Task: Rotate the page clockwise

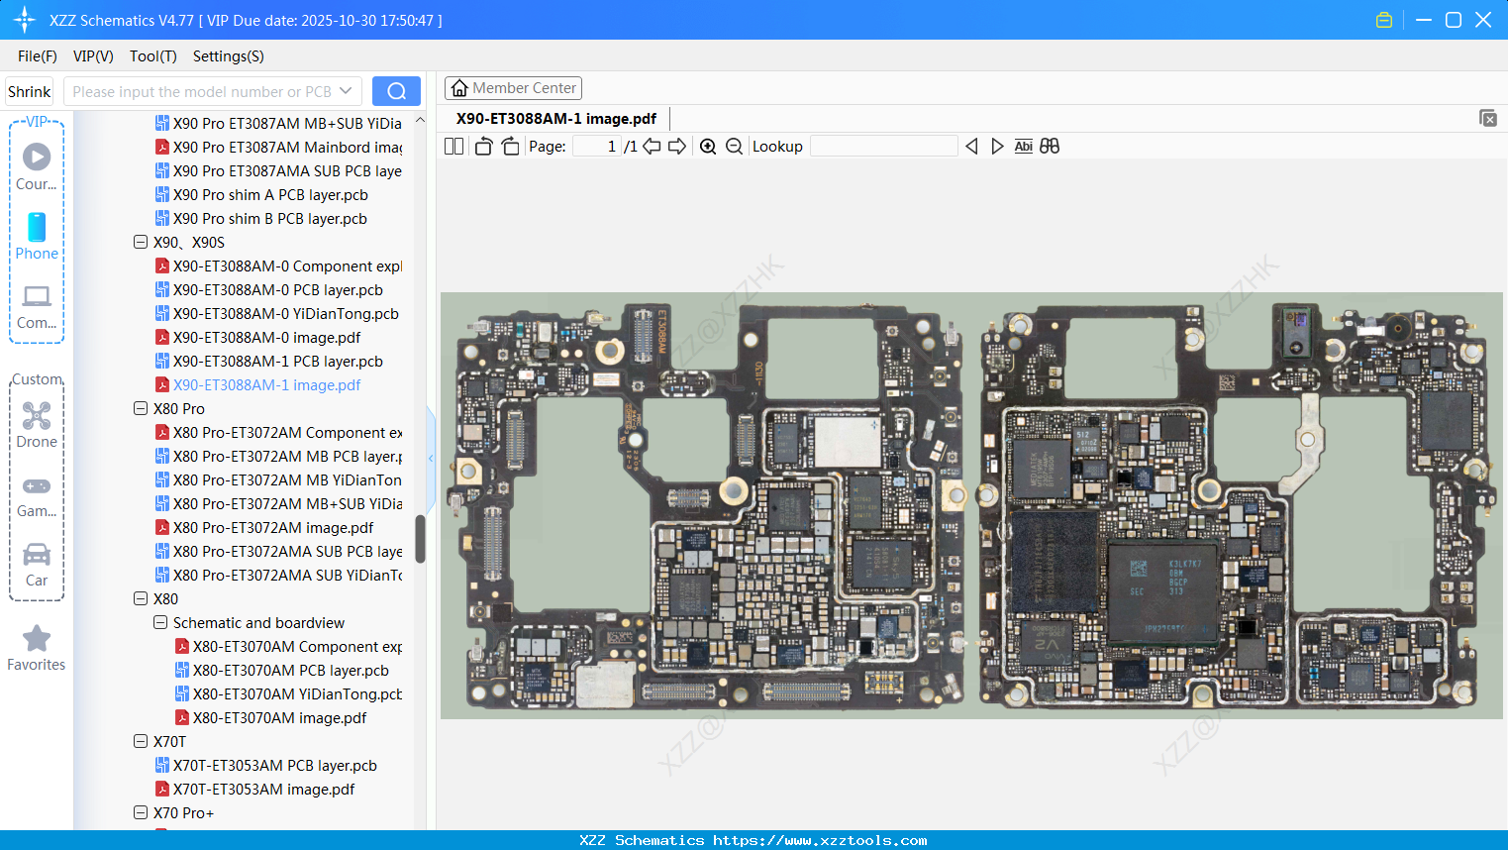Action: tap(510, 147)
